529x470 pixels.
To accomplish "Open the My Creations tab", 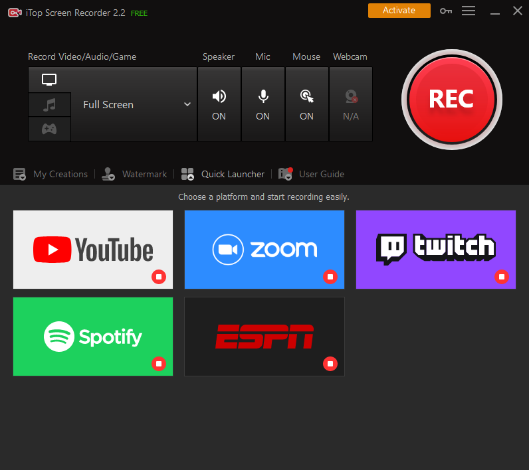I will point(51,174).
